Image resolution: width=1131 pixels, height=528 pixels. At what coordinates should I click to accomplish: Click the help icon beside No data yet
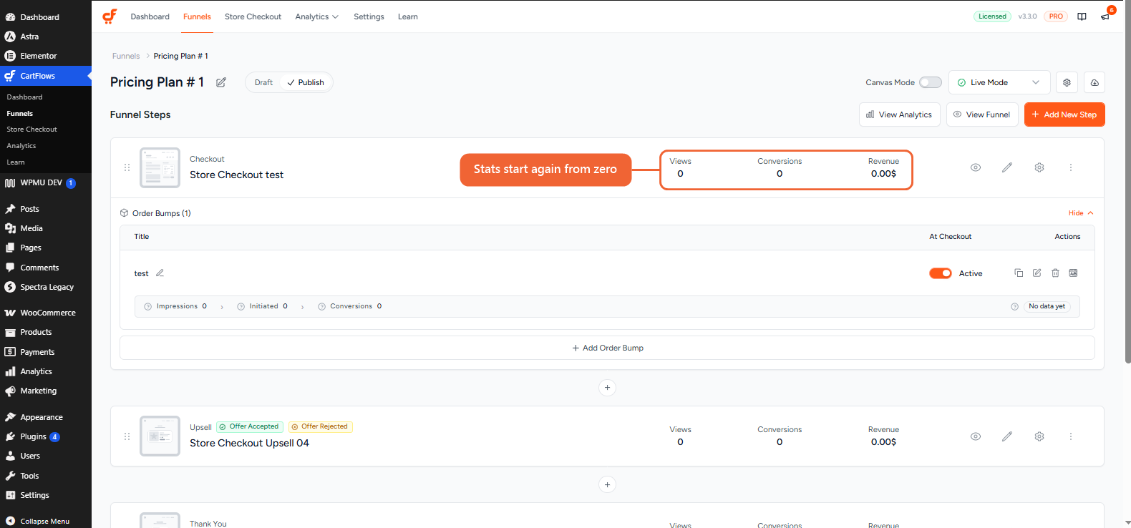(1014, 306)
